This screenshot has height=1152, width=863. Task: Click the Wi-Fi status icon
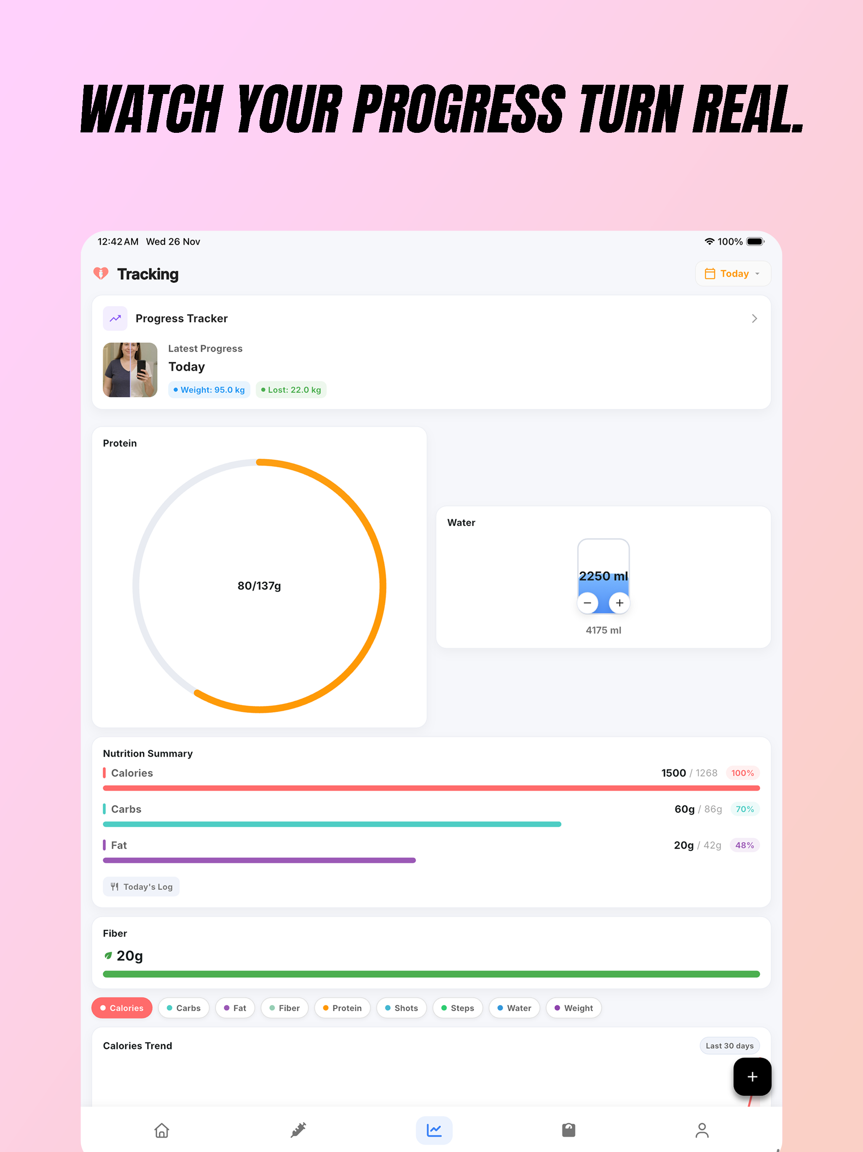tap(709, 242)
